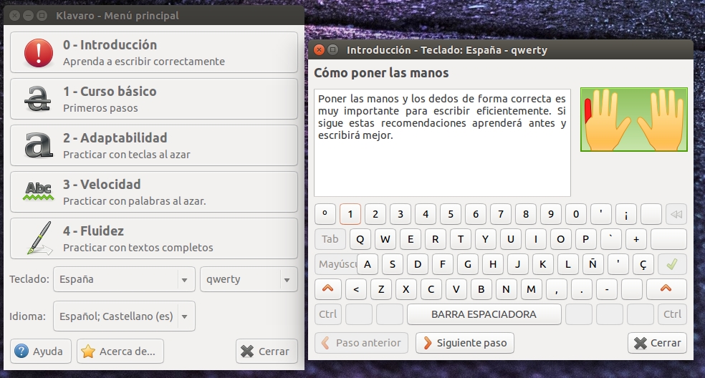The image size is (705, 378).
Task: Click the BARRA ESPACIADORA key
Action: click(484, 314)
